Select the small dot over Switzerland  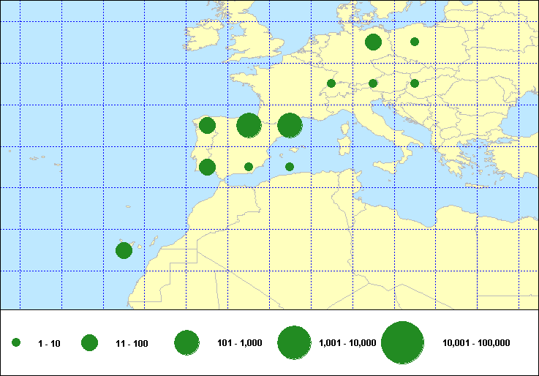(x=331, y=83)
